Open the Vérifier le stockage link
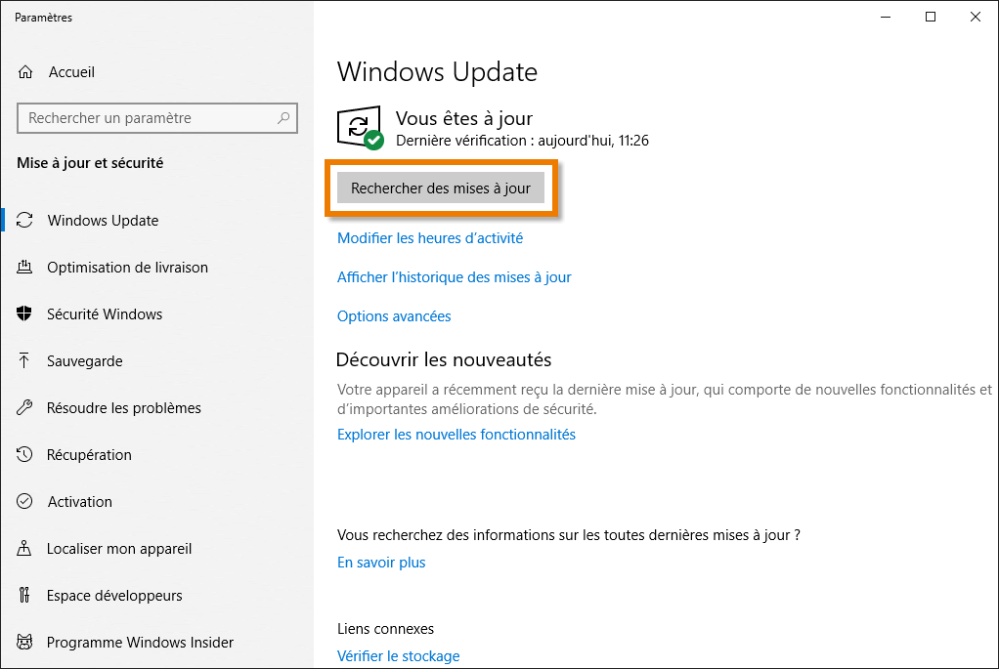The width and height of the screenshot is (999, 669). tap(398, 656)
